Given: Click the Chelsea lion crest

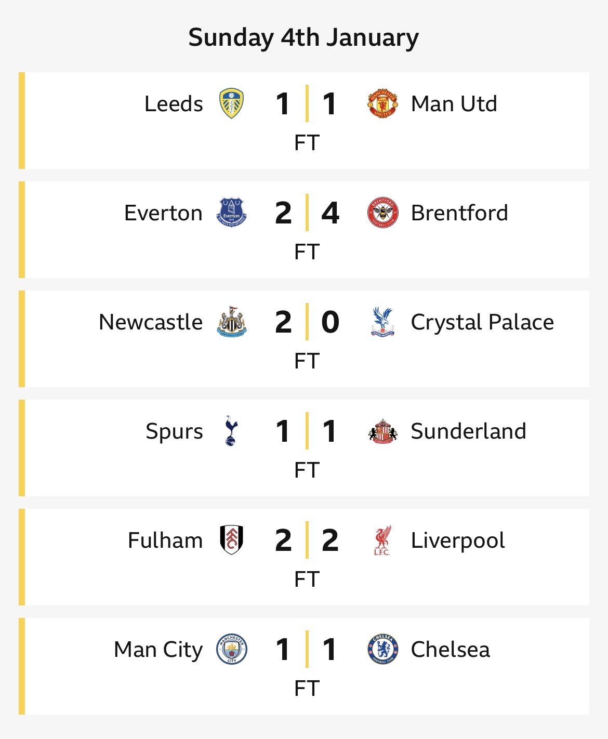Looking at the screenshot, I should [x=382, y=649].
